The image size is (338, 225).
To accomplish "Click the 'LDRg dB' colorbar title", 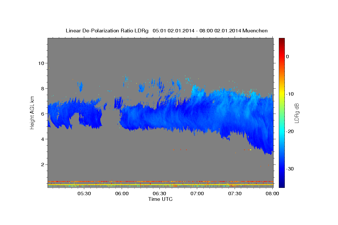I will [296, 113].
